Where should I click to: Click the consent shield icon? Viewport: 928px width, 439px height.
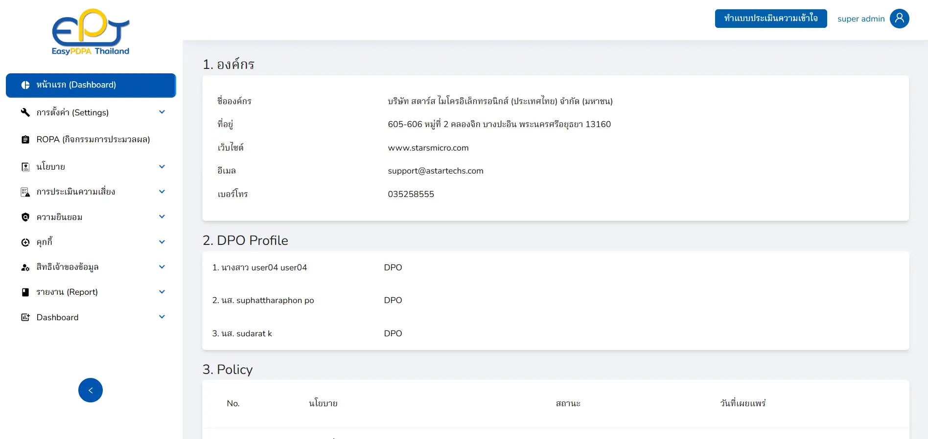[x=25, y=217]
